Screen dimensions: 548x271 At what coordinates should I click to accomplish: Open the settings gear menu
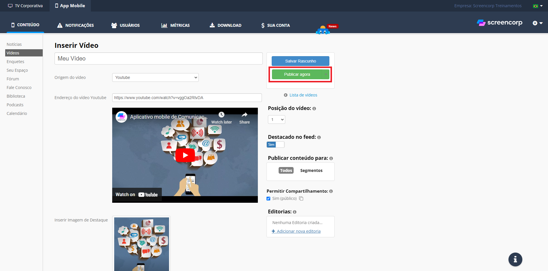click(x=537, y=23)
